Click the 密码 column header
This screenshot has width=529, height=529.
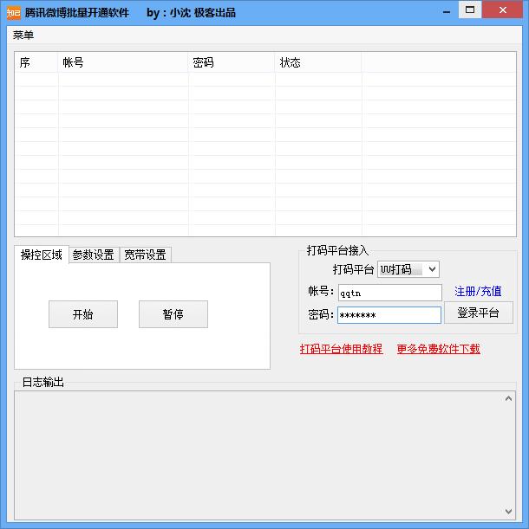(x=232, y=63)
